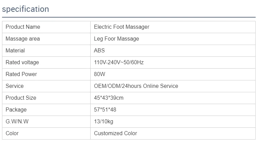Click the 57*51*48 package value
The width and height of the screenshot is (257, 147).
[105, 109]
